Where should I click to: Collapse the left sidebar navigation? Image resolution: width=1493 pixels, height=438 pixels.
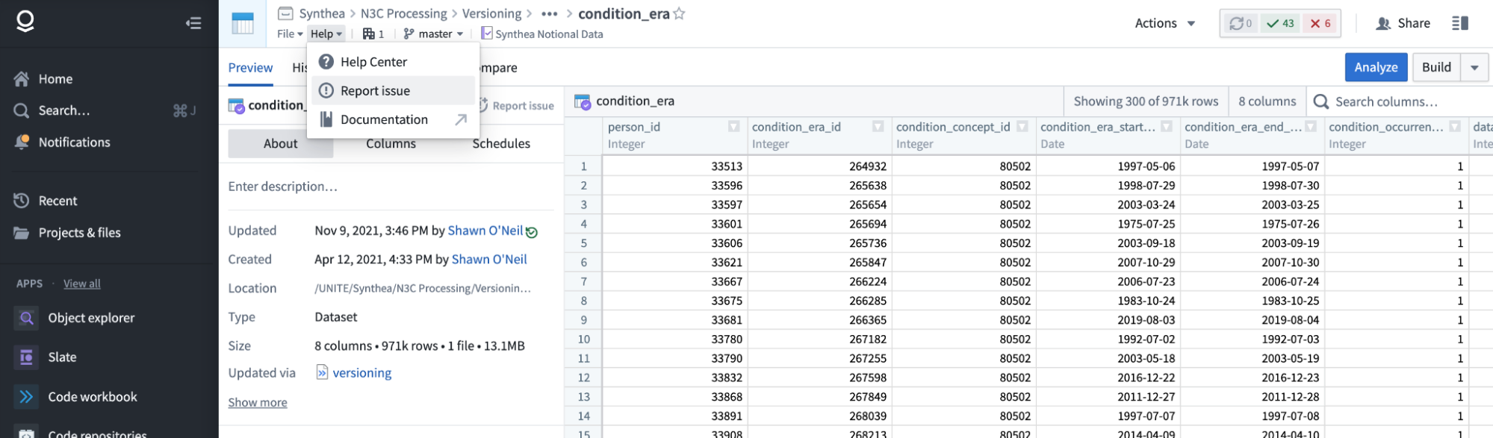pyautogui.click(x=193, y=23)
